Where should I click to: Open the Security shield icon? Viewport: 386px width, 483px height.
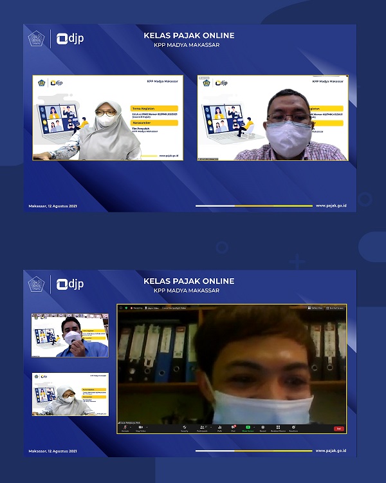click(185, 427)
